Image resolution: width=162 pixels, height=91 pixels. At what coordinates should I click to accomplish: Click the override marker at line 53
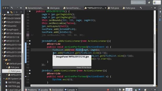[26, 76]
